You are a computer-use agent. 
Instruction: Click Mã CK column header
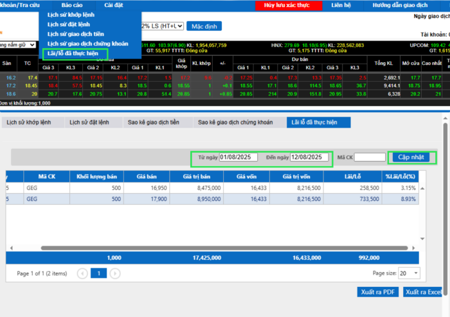(x=47, y=176)
